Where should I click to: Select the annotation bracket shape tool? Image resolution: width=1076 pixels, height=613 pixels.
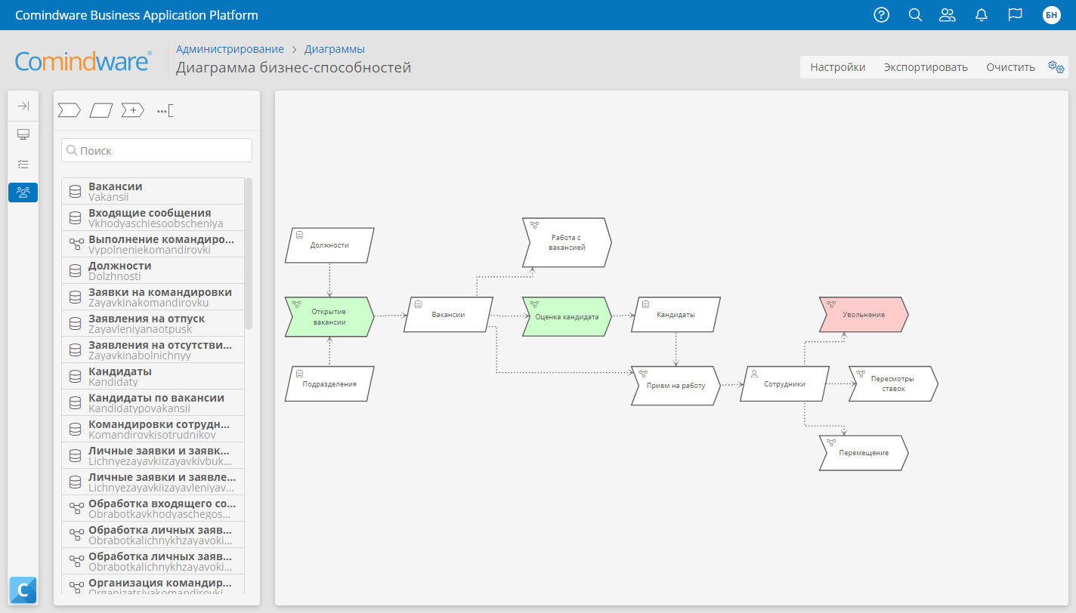(x=165, y=110)
